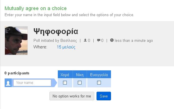This screenshot has height=109, width=174.
Task: Click the Ψηφοφορία poll title
Action: point(56,32)
